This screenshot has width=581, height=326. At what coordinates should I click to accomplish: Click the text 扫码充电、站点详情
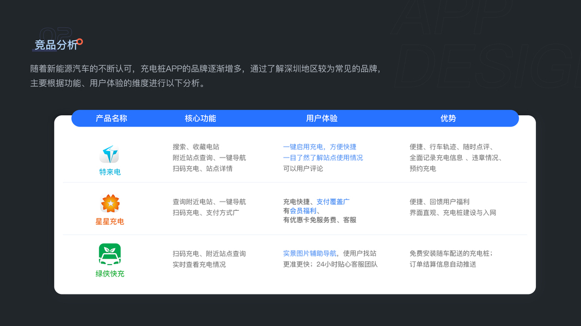pos(203,168)
